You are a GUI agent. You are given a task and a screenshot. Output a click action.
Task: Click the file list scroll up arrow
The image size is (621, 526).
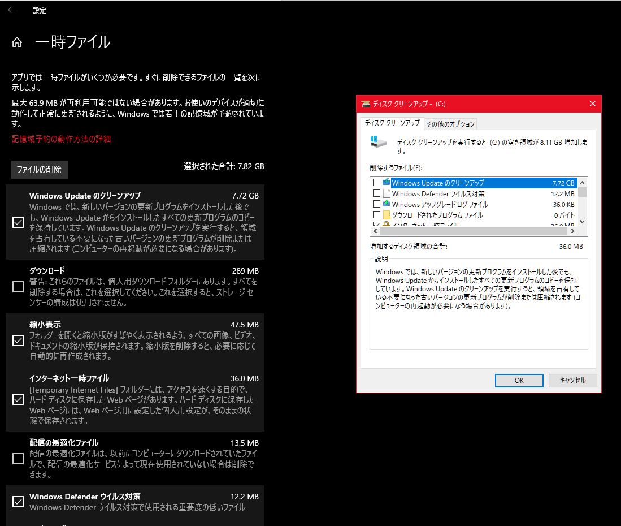click(x=582, y=183)
